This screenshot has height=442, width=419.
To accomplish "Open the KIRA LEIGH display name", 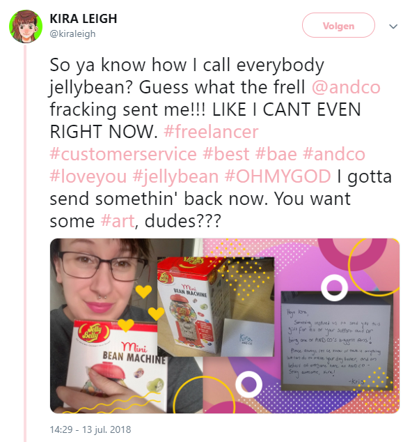I will 84,19.
